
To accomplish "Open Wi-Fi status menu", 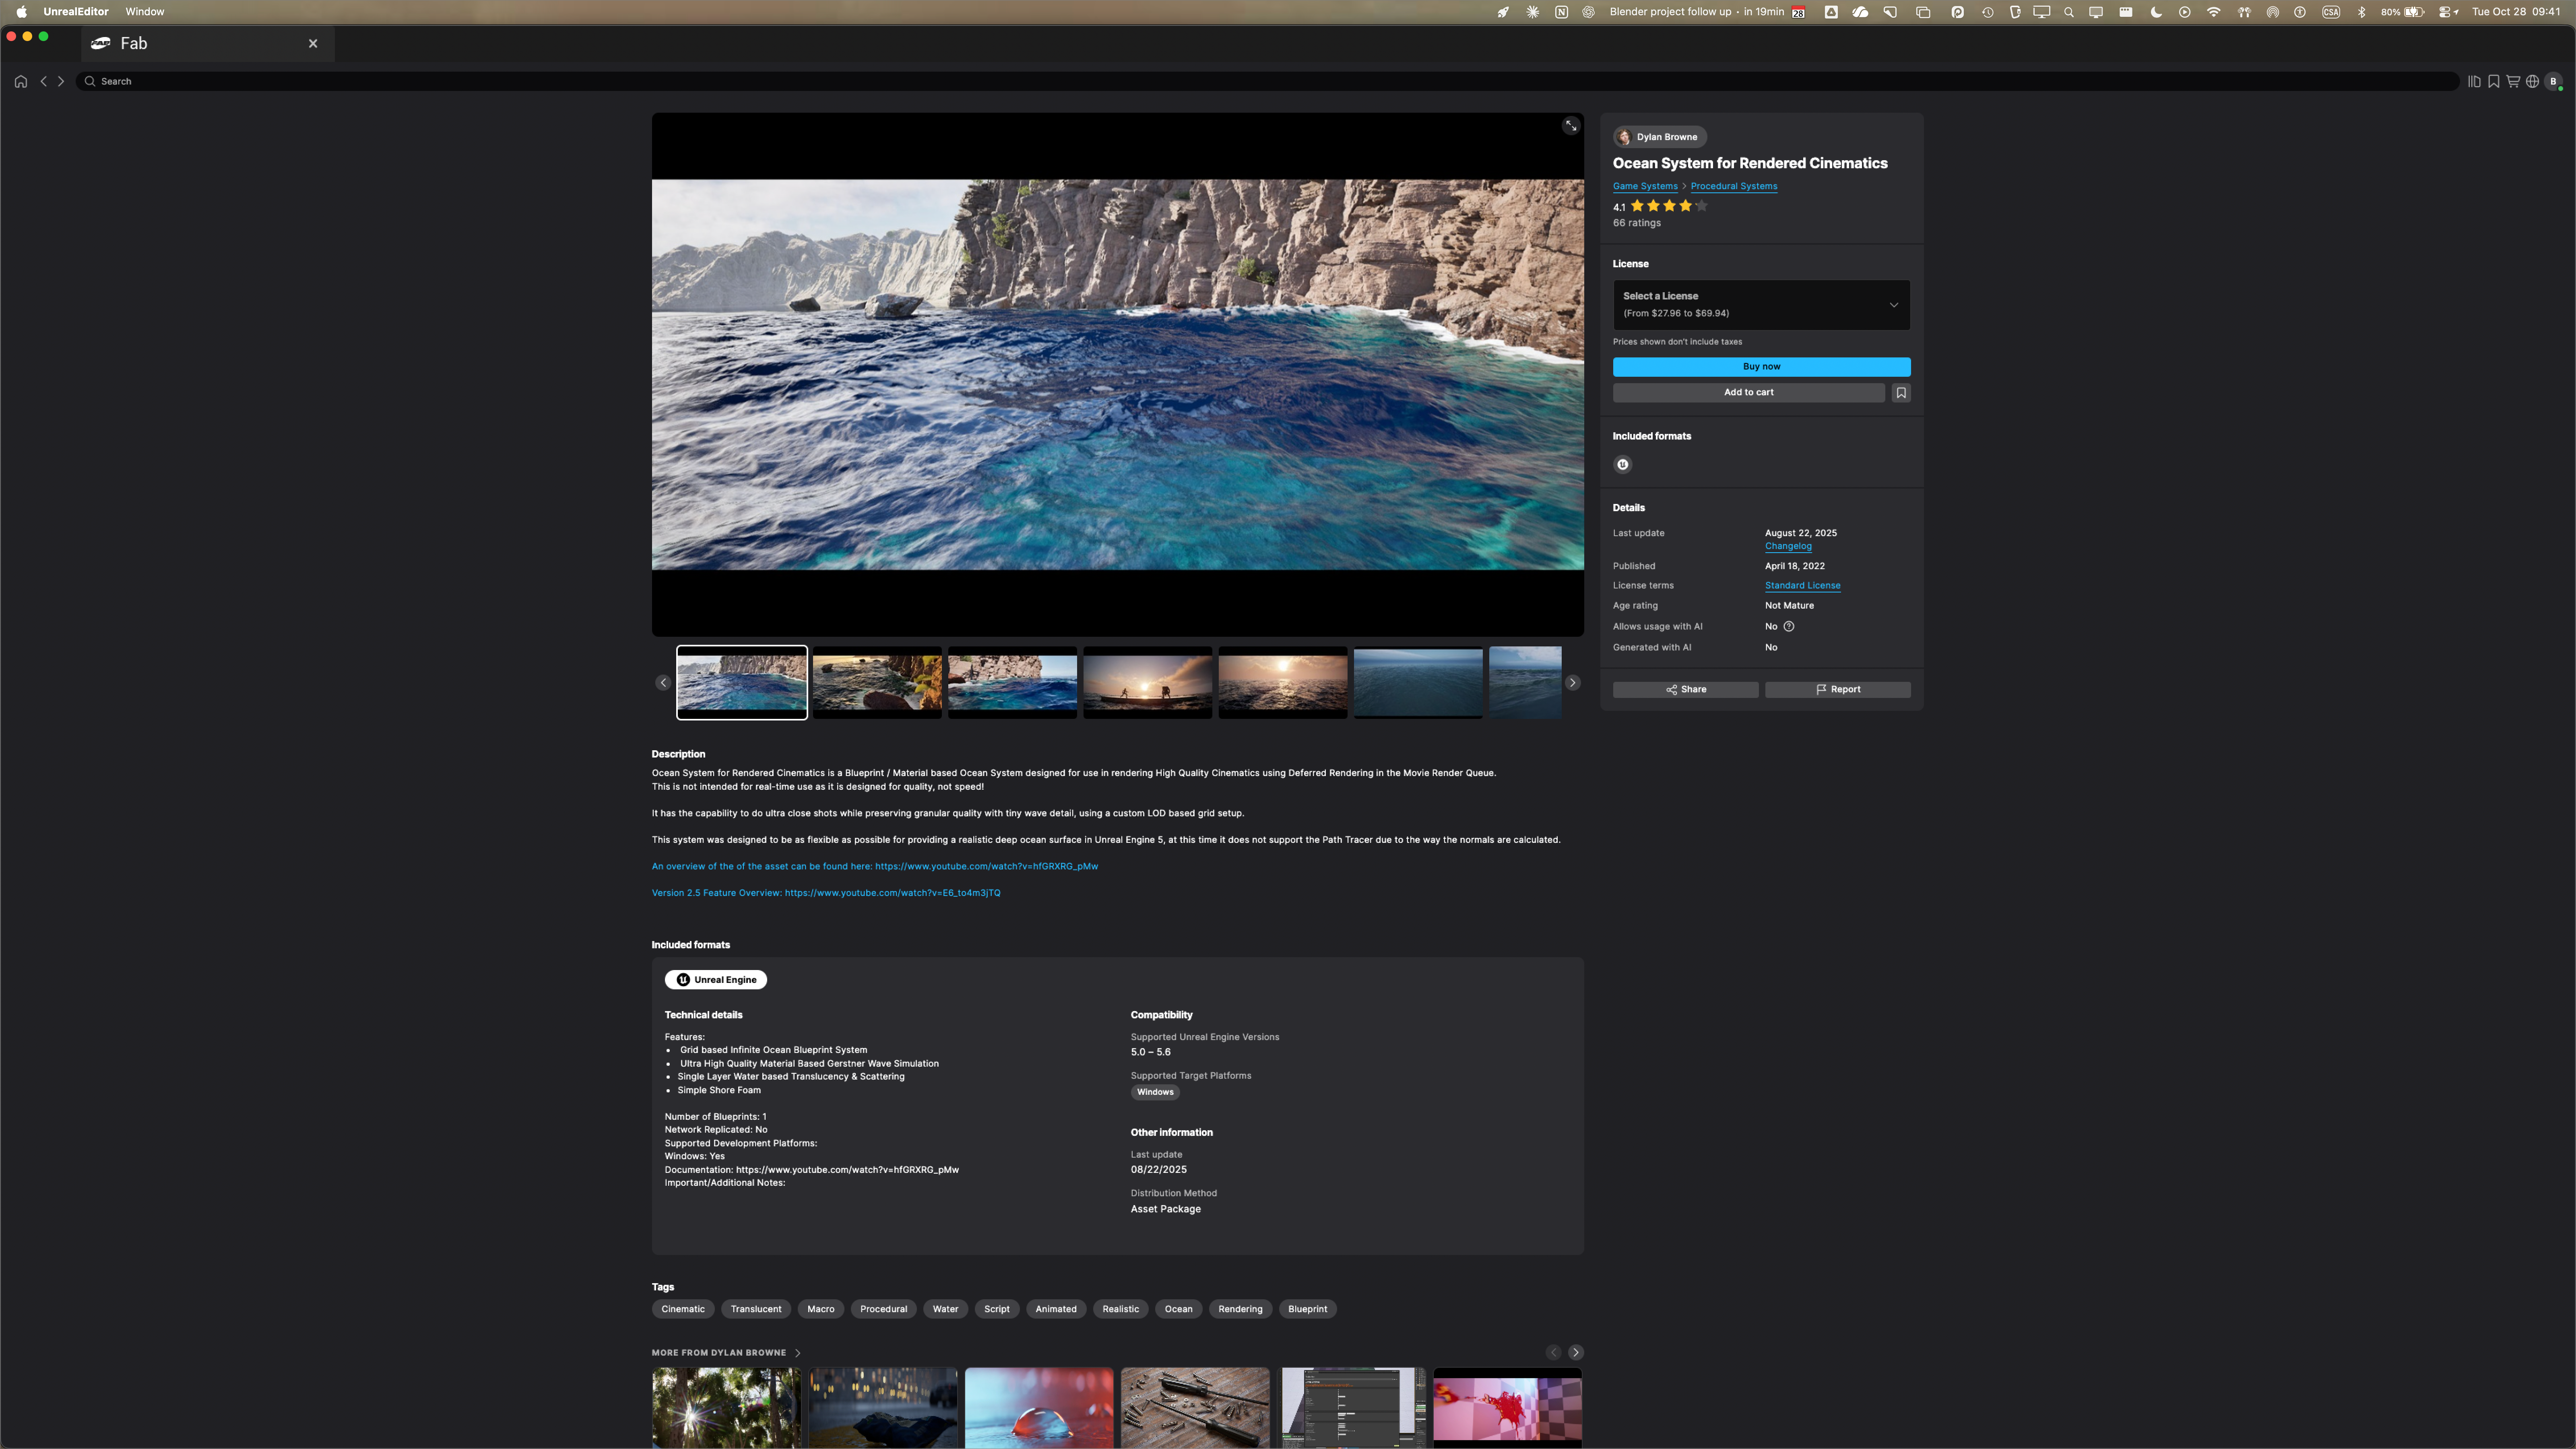I will (2214, 12).
